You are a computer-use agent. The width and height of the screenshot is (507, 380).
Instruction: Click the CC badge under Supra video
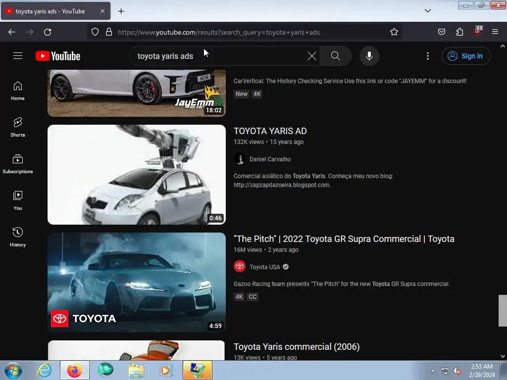click(x=253, y=297)
